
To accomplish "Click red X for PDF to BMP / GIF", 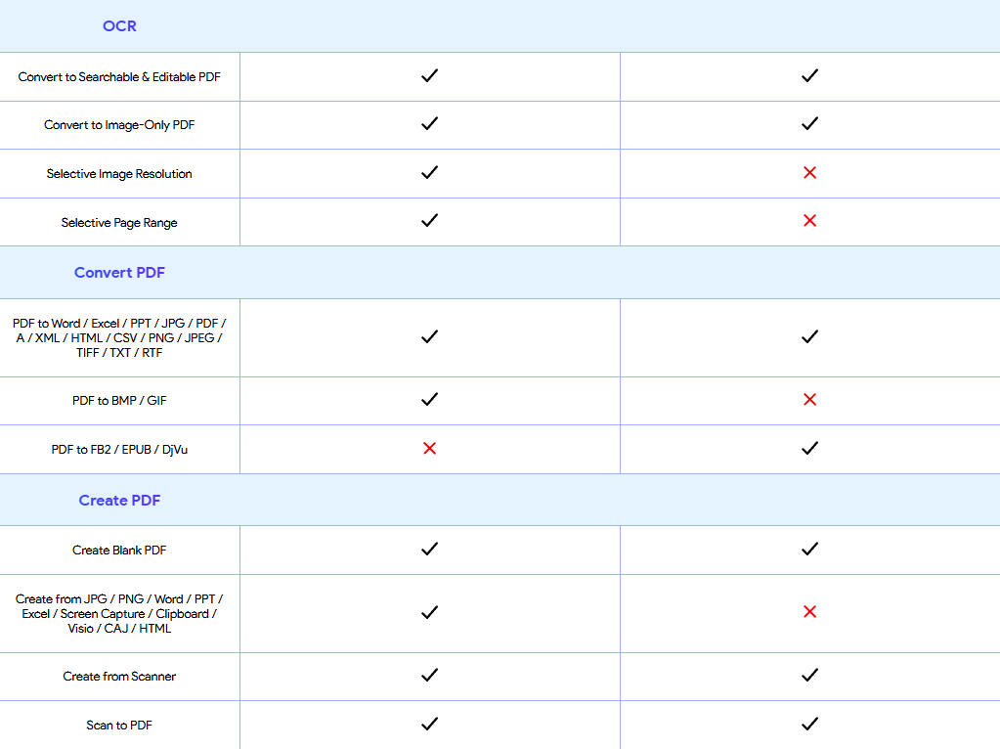I will (810, 399).
